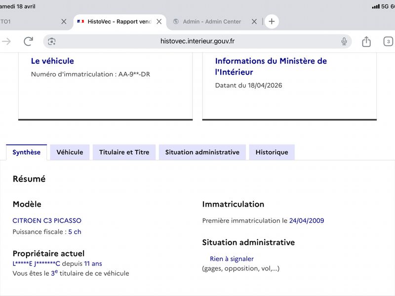Viewport: 395px width, 296px height.
Task: Click the Datant du 18/04/2026 text
Action: (249, 85)
